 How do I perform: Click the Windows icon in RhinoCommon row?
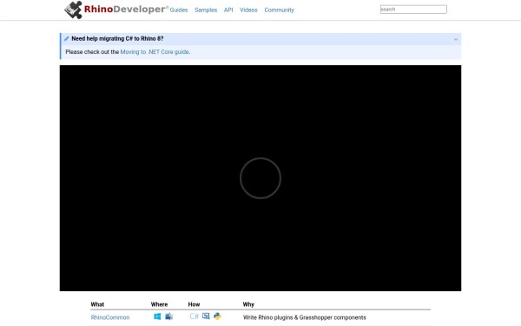[x=157, y=316]
